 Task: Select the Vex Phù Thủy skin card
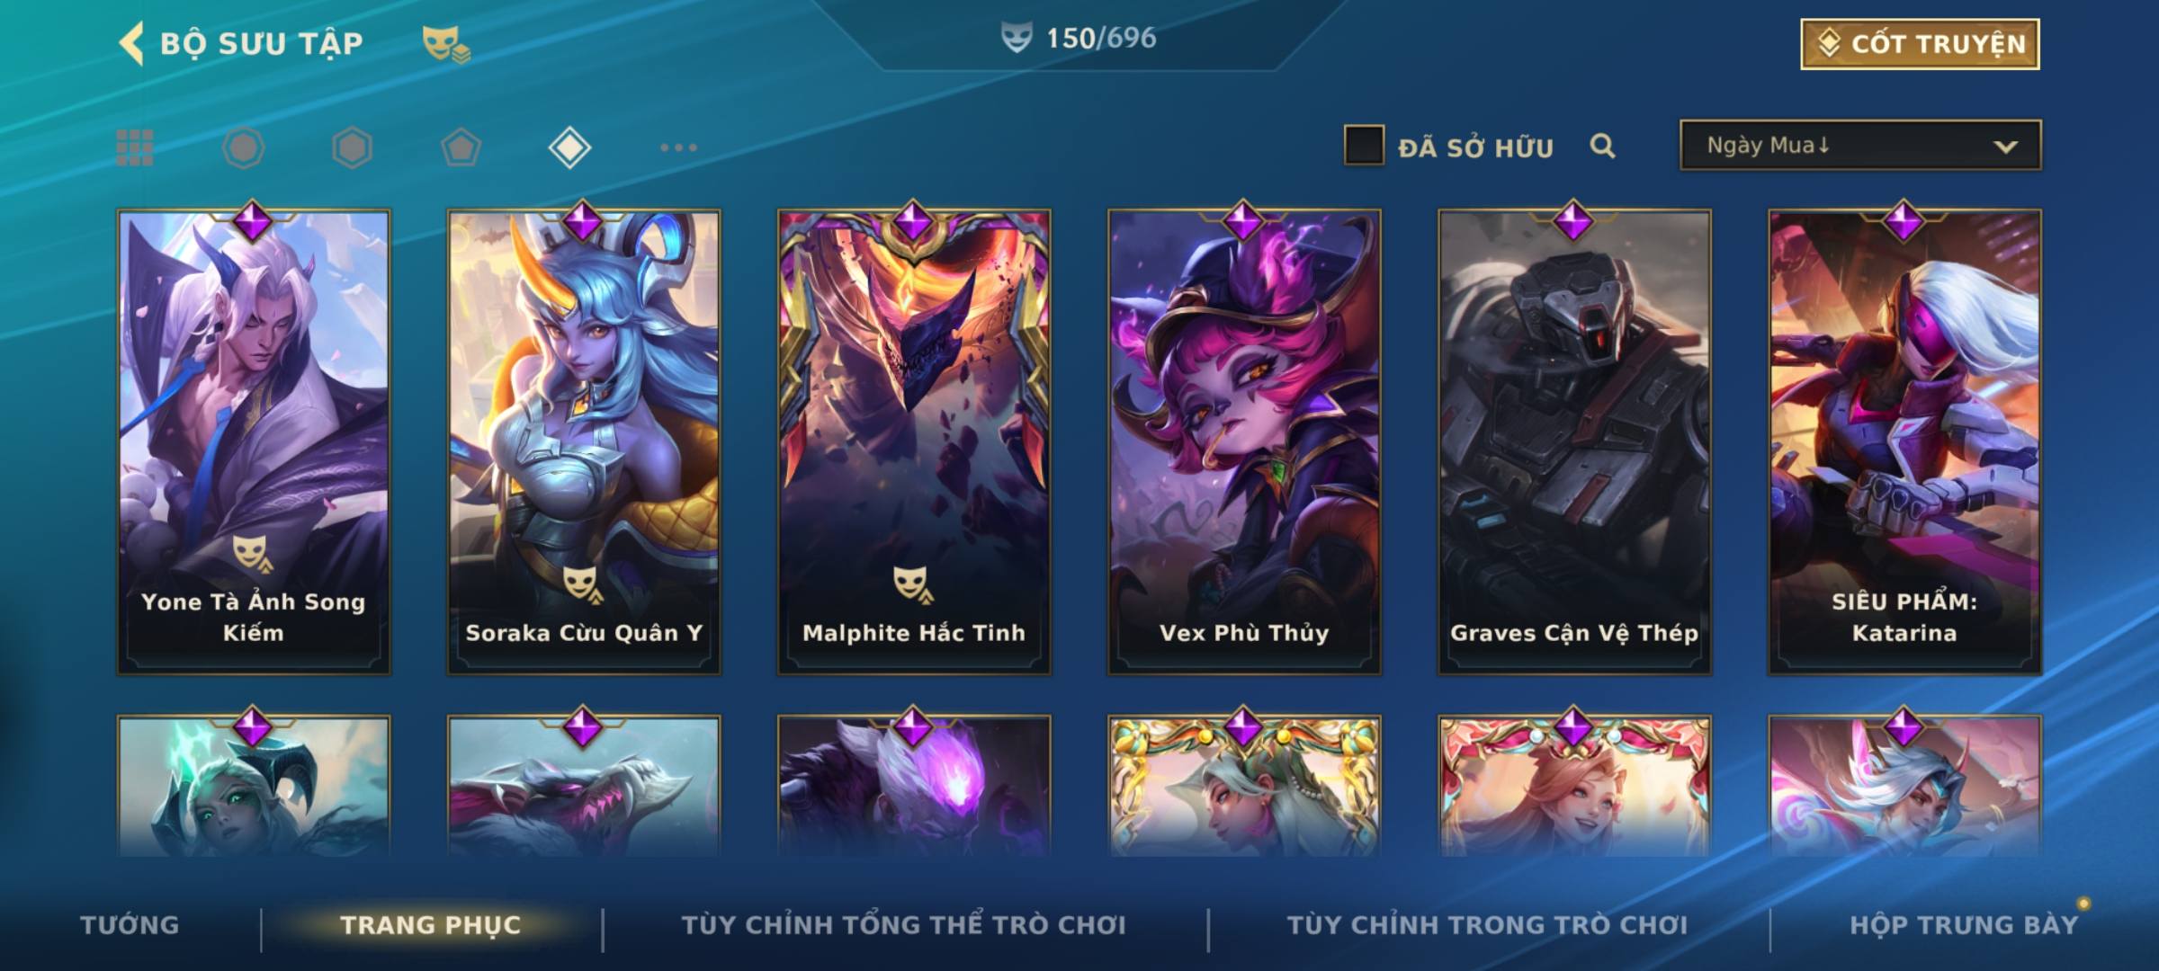point(1244,441)
